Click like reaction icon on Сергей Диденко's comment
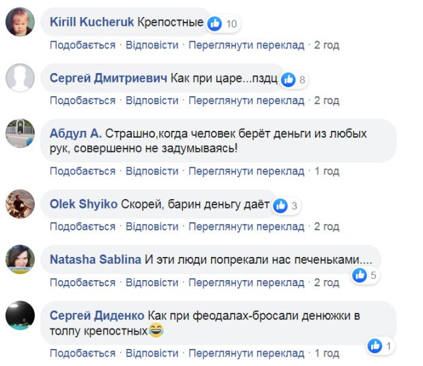Viewport: 423px width, 366px height. coord(375,346)
